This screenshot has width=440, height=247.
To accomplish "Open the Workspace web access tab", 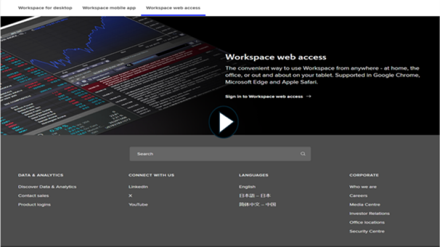I will coord(173,8).
